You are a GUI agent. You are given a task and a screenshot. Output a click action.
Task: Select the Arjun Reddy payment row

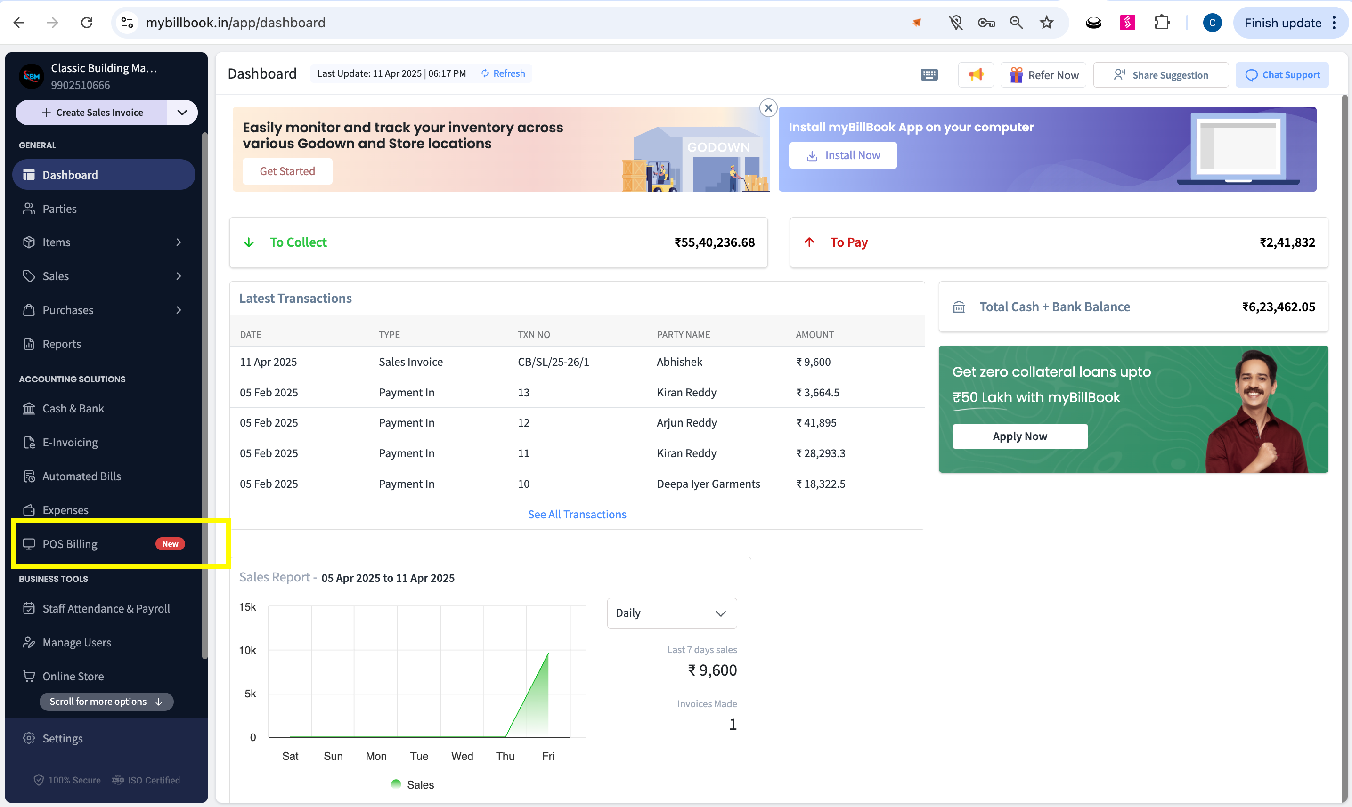coord(577,422)
